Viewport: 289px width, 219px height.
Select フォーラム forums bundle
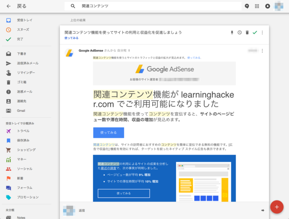pyautogui.click(x=24, y=188)
